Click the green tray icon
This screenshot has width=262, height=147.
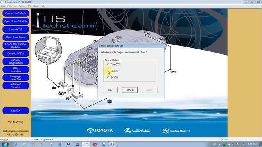click(x=224, y=144)
